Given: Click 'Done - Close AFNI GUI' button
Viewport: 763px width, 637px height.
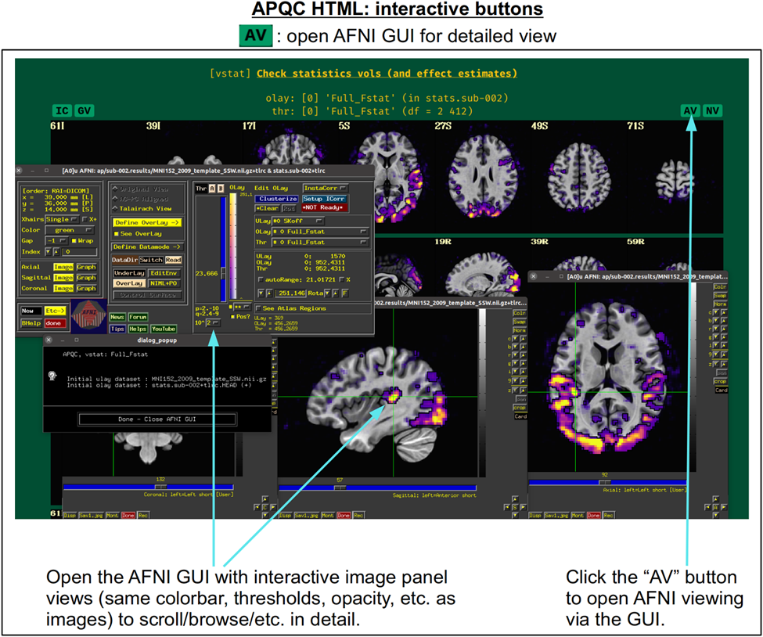Looking at the screenshot, I should pos(157,419).
